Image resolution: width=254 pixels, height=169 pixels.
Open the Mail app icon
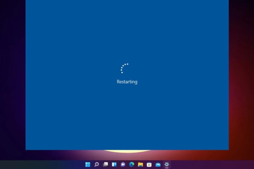point(158,165)
